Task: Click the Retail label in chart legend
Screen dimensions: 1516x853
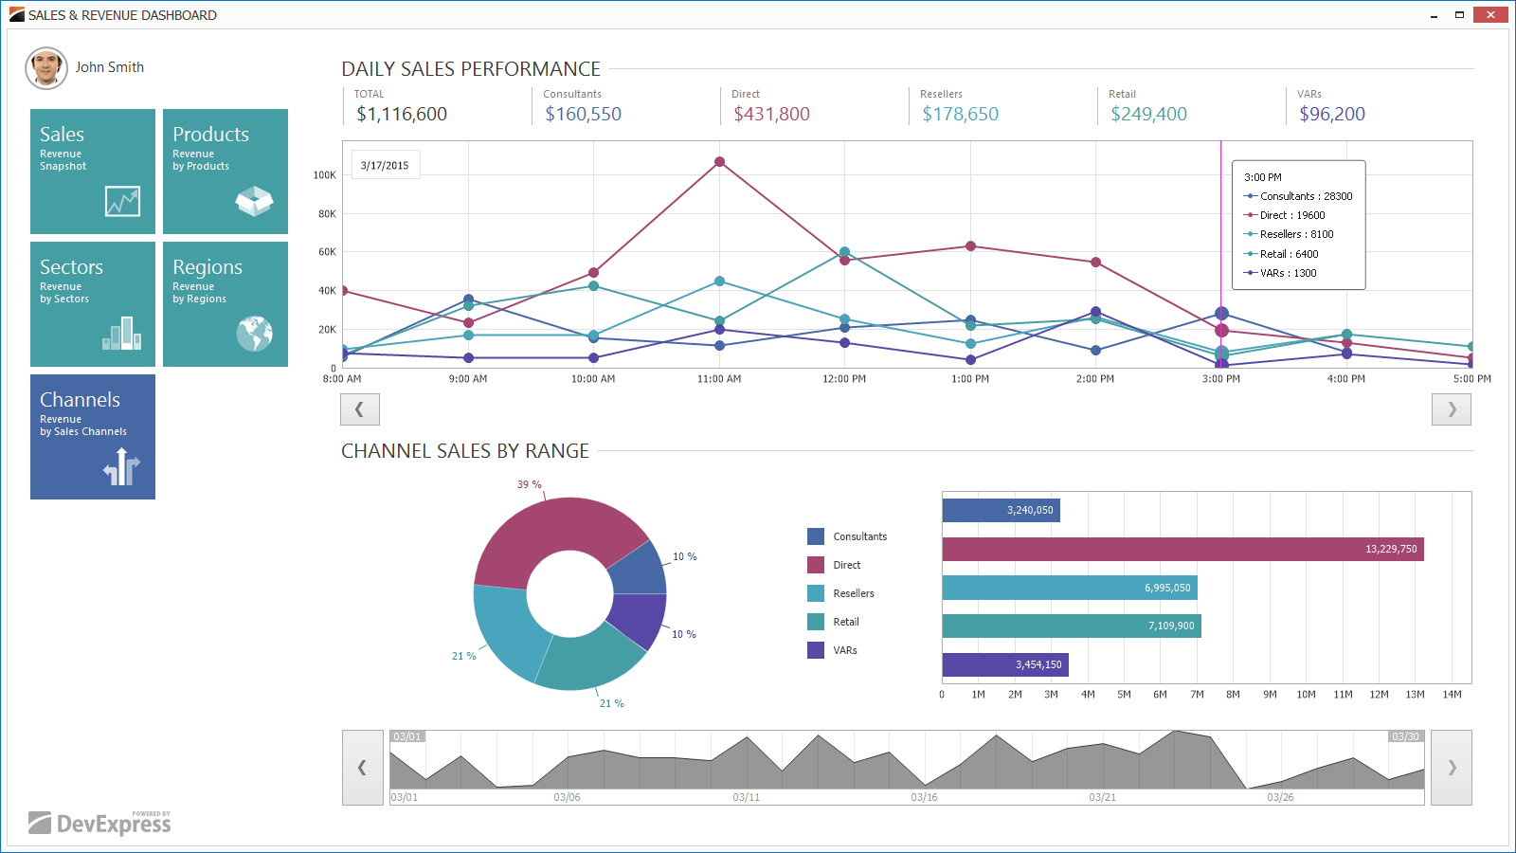Action: [x=846, y=622]
